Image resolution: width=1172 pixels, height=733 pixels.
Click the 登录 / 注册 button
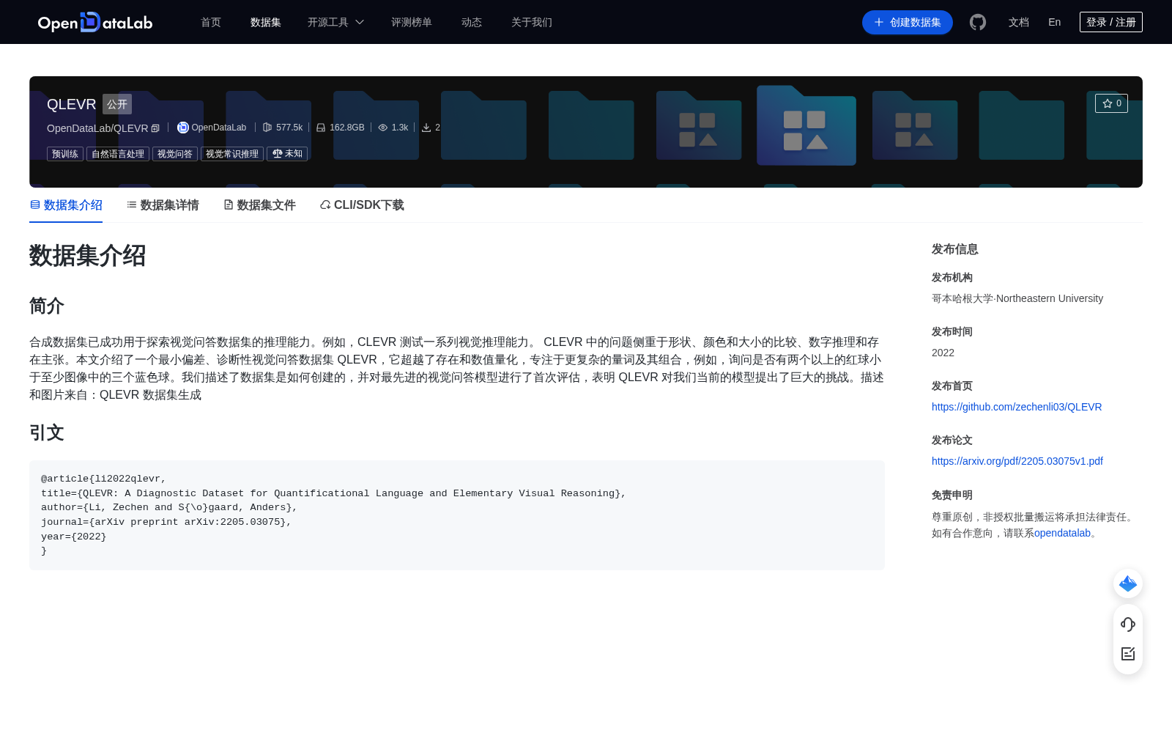click(1111, 22)
